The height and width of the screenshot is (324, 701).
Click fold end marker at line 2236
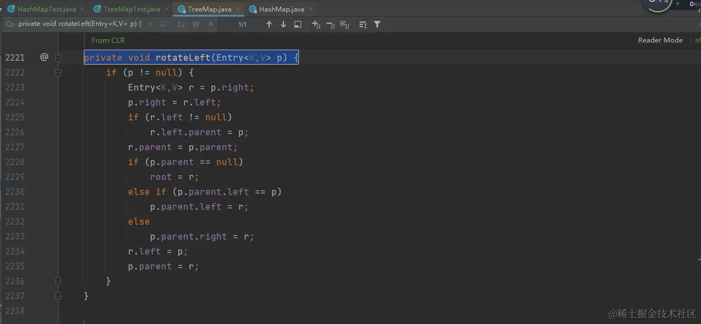(x=58, y=281)
